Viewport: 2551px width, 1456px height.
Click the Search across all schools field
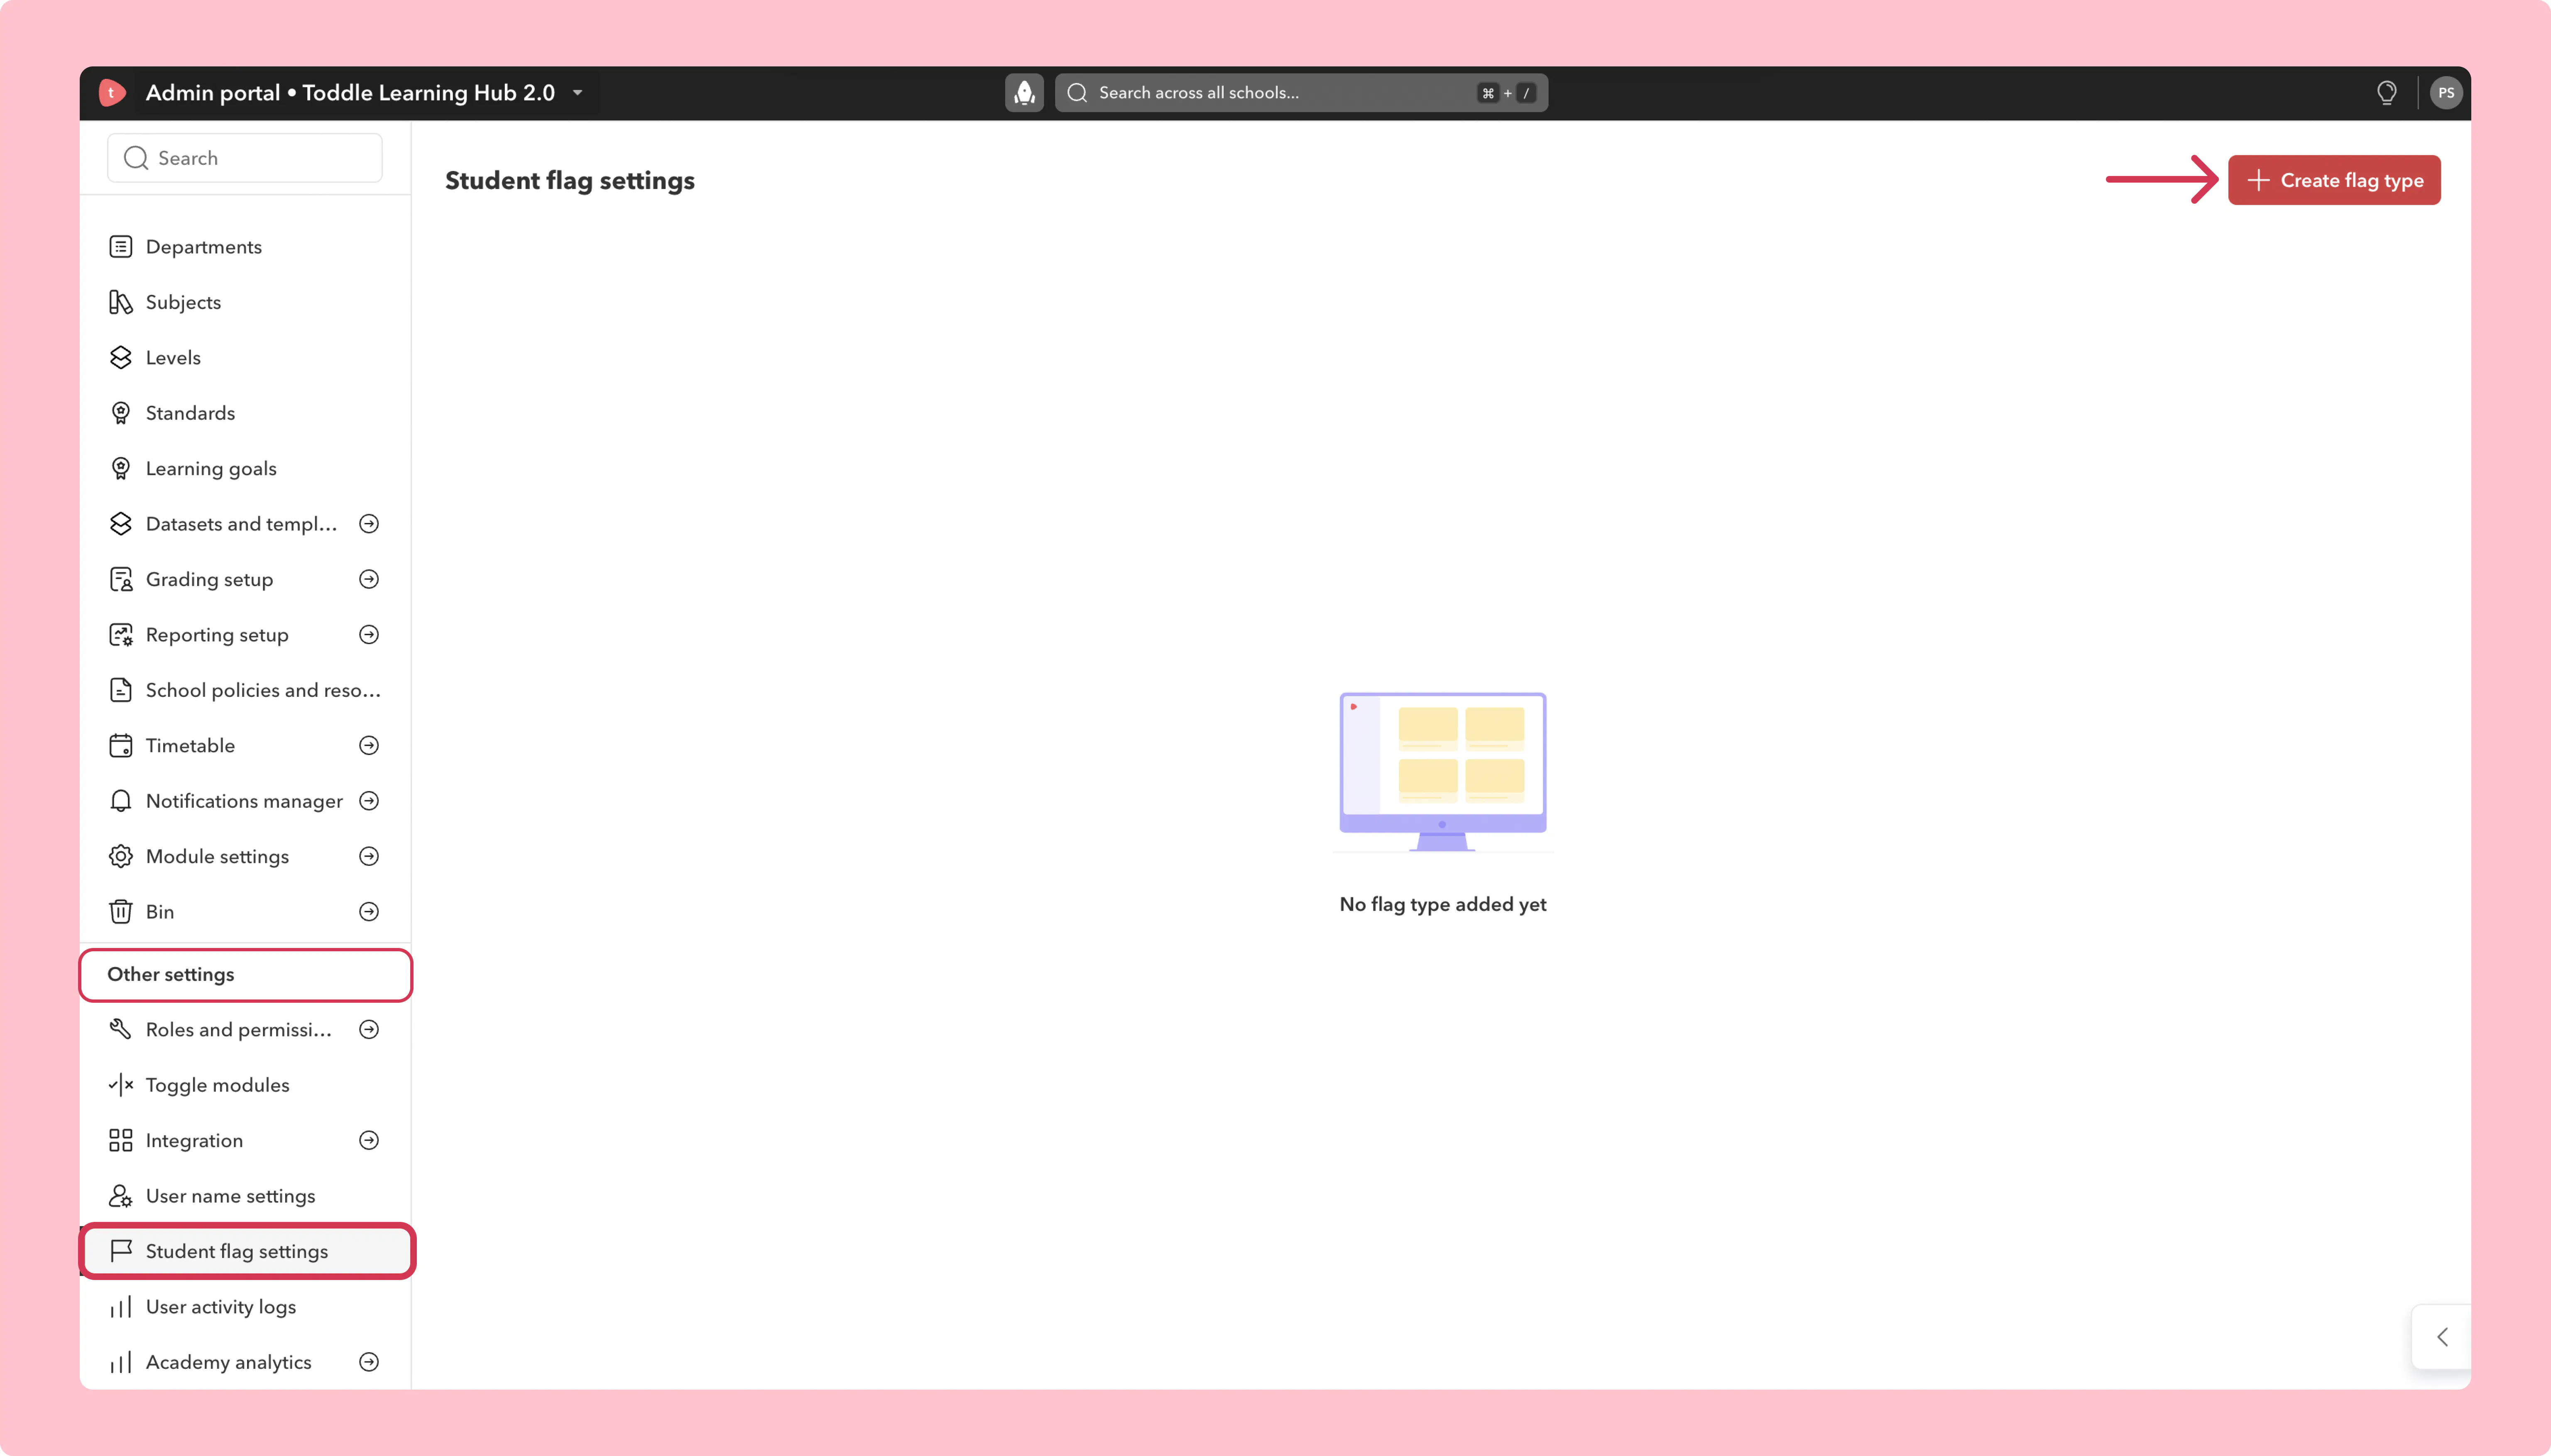point(1300,93)
